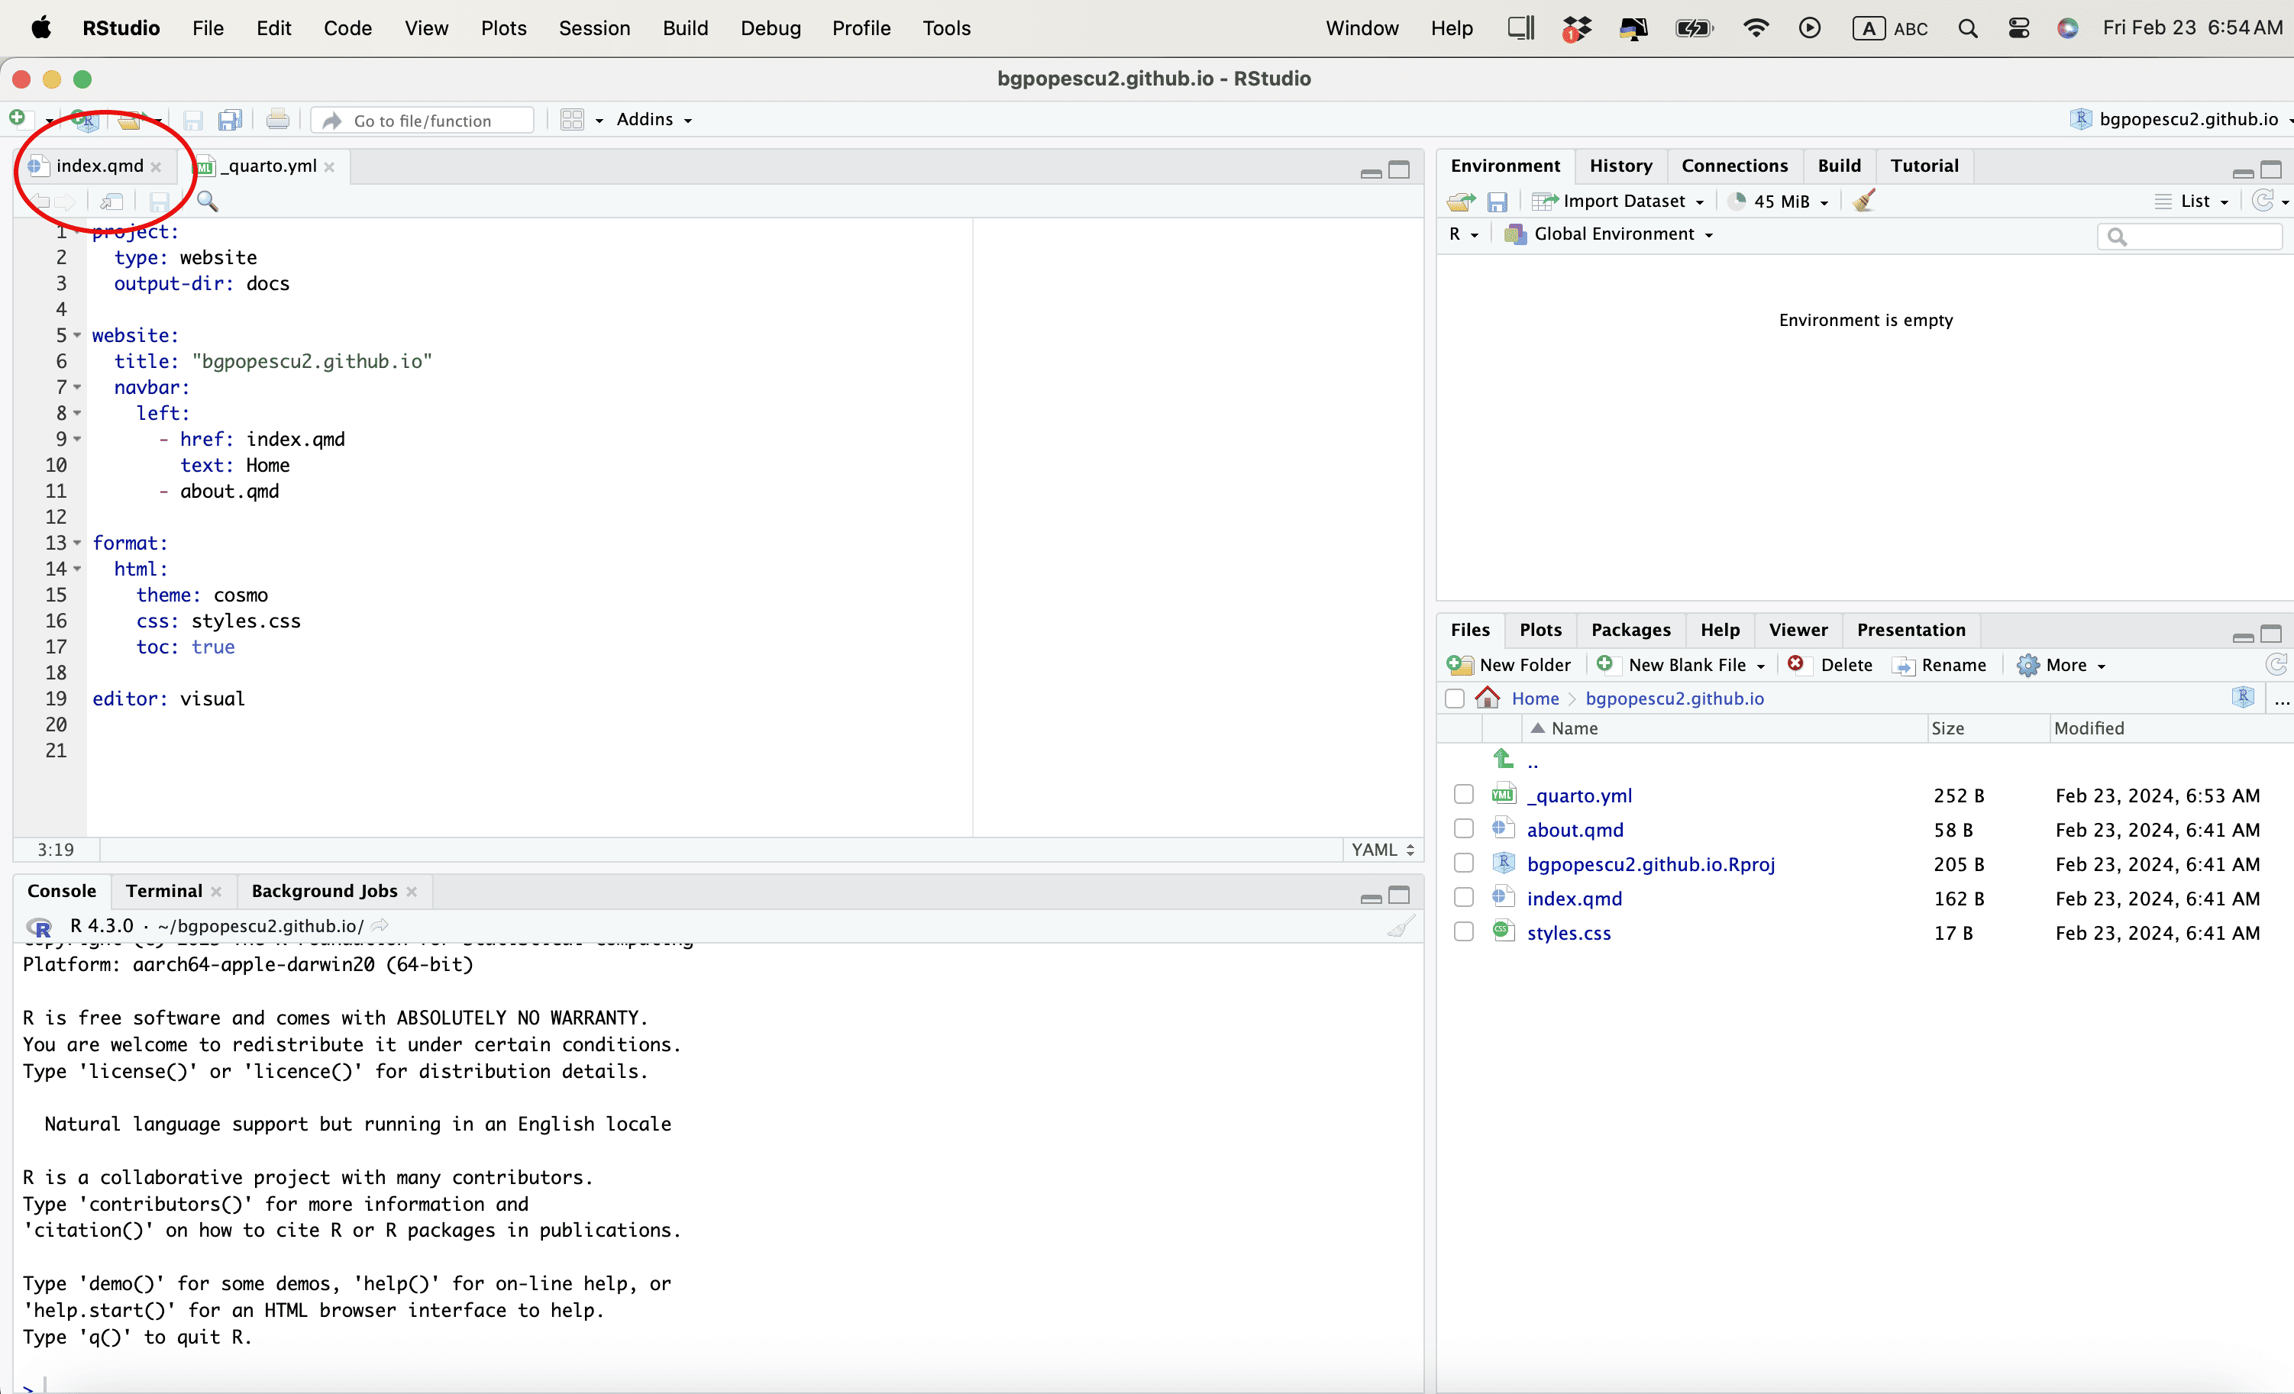Switch to the Terminal tab
This screenshot has width=2294, height=1394.
[x=164, y=891]
